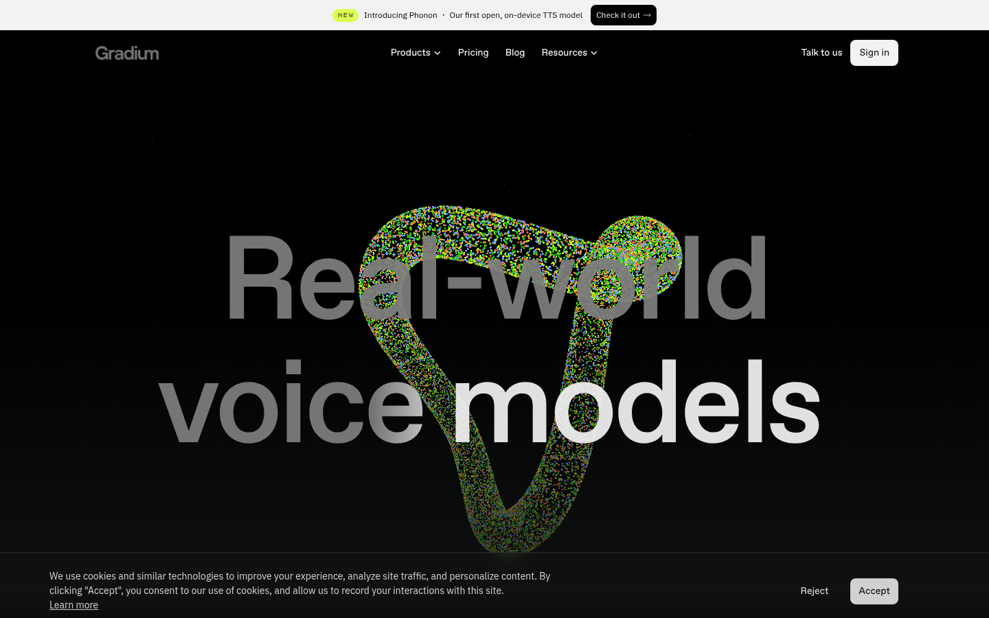Expand the Resources dropdown menu

point(569,53)
